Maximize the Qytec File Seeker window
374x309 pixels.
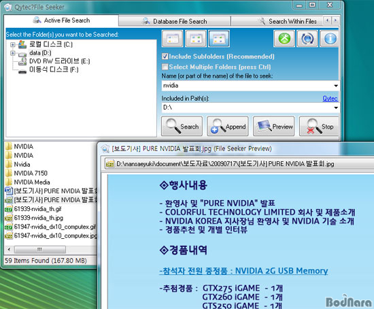[x=312, y=5]
